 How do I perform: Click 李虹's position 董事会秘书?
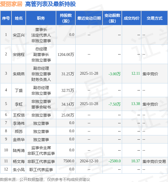[41, 107]
